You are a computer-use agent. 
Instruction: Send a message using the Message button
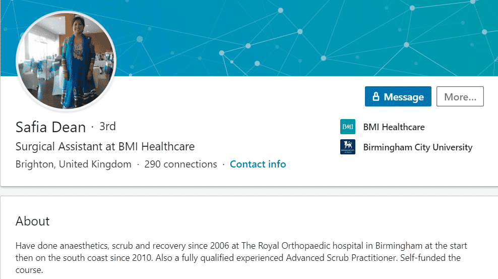(398, 96)
